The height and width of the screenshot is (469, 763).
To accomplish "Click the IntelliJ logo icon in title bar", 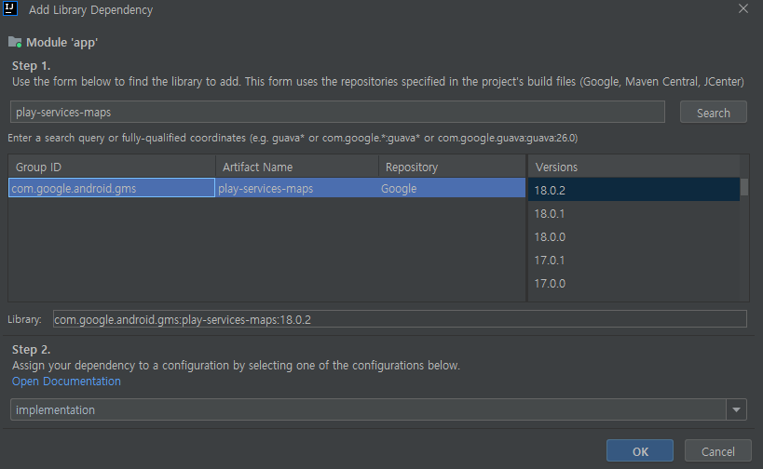I will click(x=10, y=8).
